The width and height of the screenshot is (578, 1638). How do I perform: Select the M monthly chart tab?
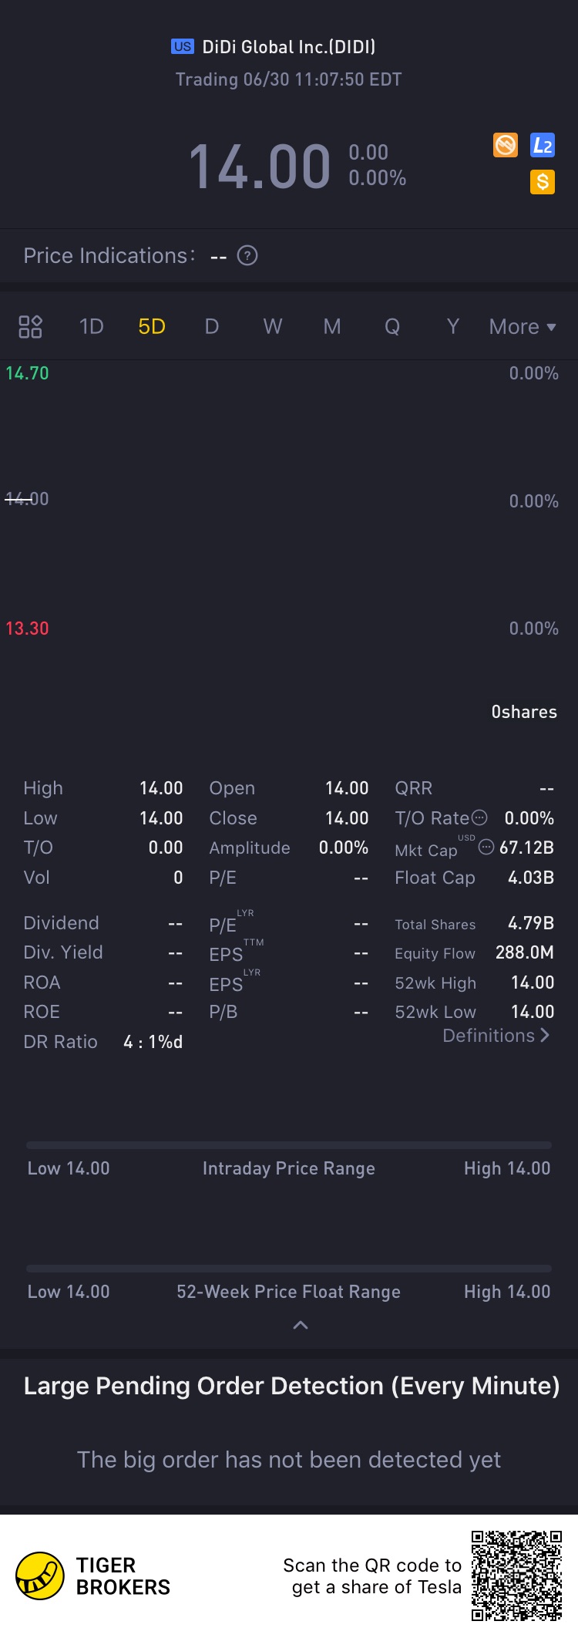point(332,327)
